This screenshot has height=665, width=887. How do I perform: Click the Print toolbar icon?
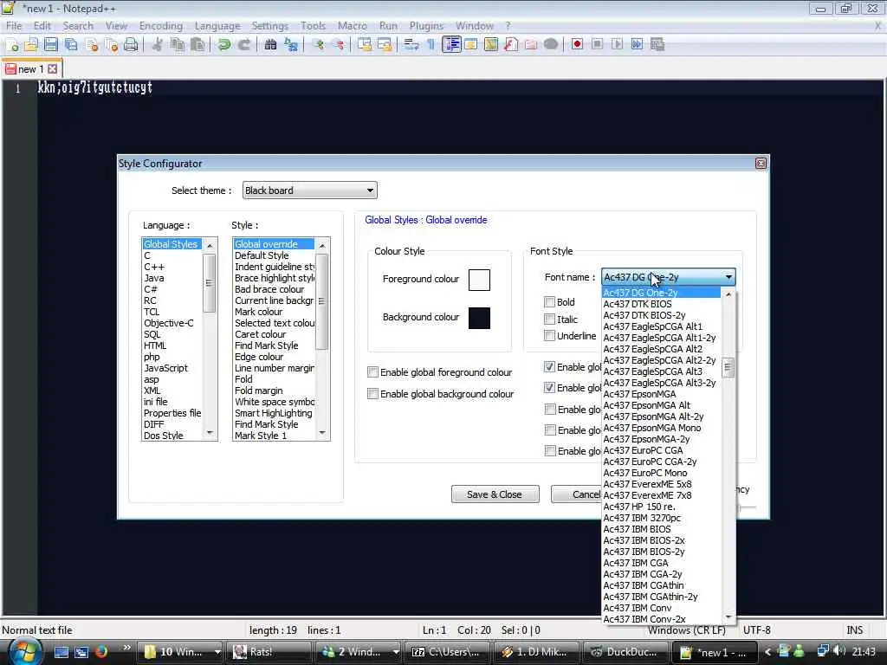(x=131, y=45)
